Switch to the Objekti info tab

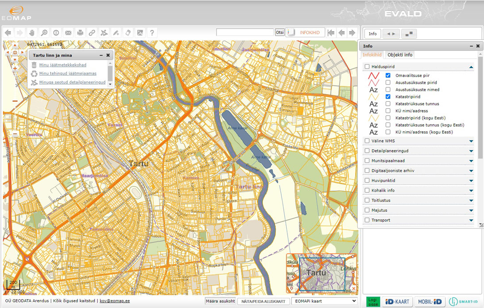pyautogui.click(x=400, y=55)
